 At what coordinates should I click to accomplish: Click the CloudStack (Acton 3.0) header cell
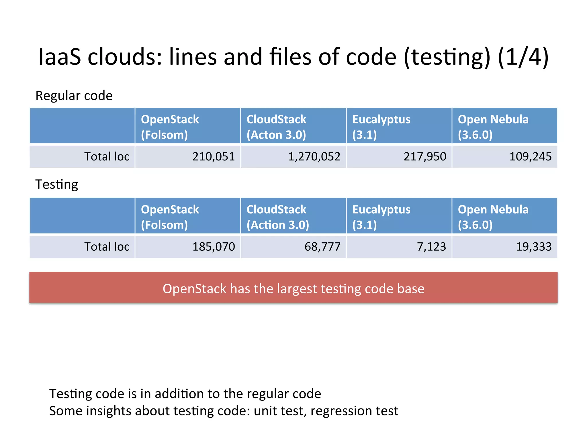tap(293, 126)
